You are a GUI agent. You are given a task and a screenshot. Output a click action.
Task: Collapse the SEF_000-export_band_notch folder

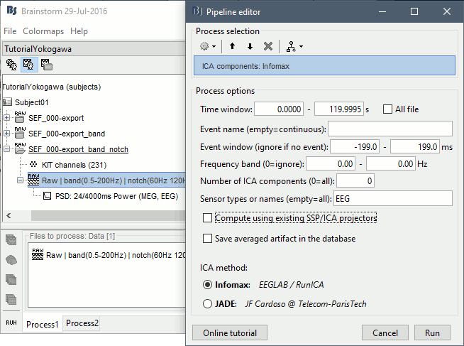[x=7, y=149]
